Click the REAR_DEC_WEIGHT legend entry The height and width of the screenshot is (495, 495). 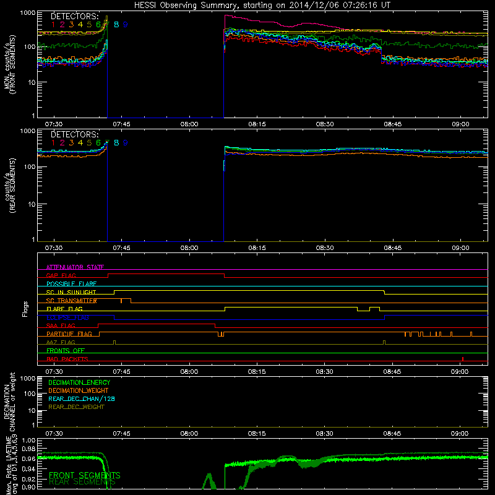pos(76,407)
